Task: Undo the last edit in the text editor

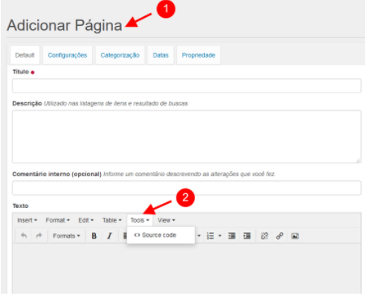Action: (24, 236)
